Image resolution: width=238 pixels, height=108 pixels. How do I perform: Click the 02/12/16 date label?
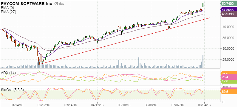coord(44,105)
